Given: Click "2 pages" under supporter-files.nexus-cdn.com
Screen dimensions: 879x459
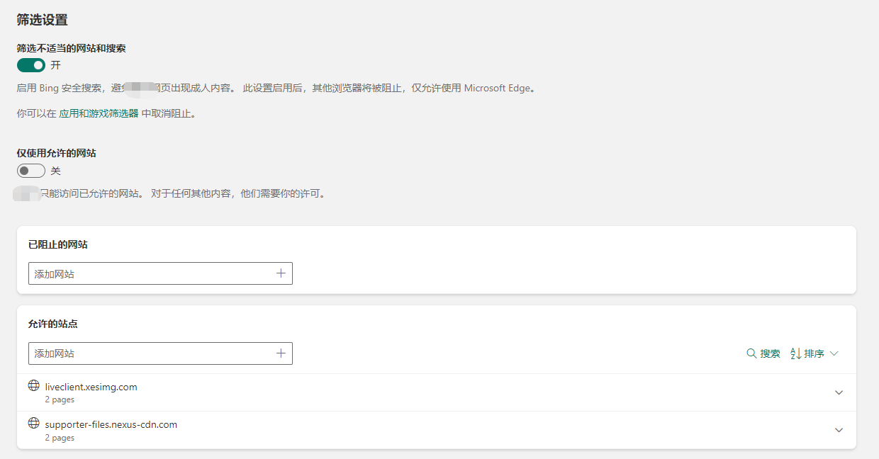Looking at the screenshot, I should 60,438.
